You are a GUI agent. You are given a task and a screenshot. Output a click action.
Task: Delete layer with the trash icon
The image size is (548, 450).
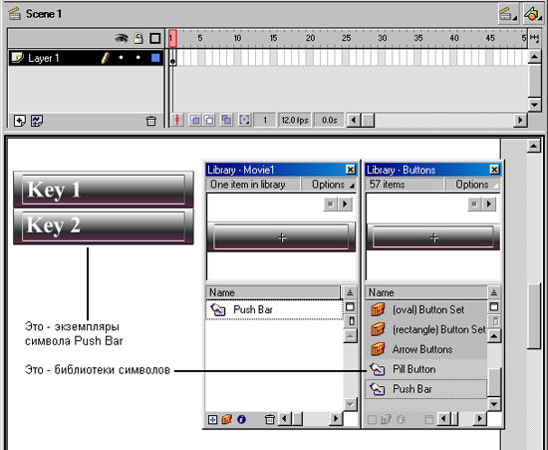click(151, 121)
